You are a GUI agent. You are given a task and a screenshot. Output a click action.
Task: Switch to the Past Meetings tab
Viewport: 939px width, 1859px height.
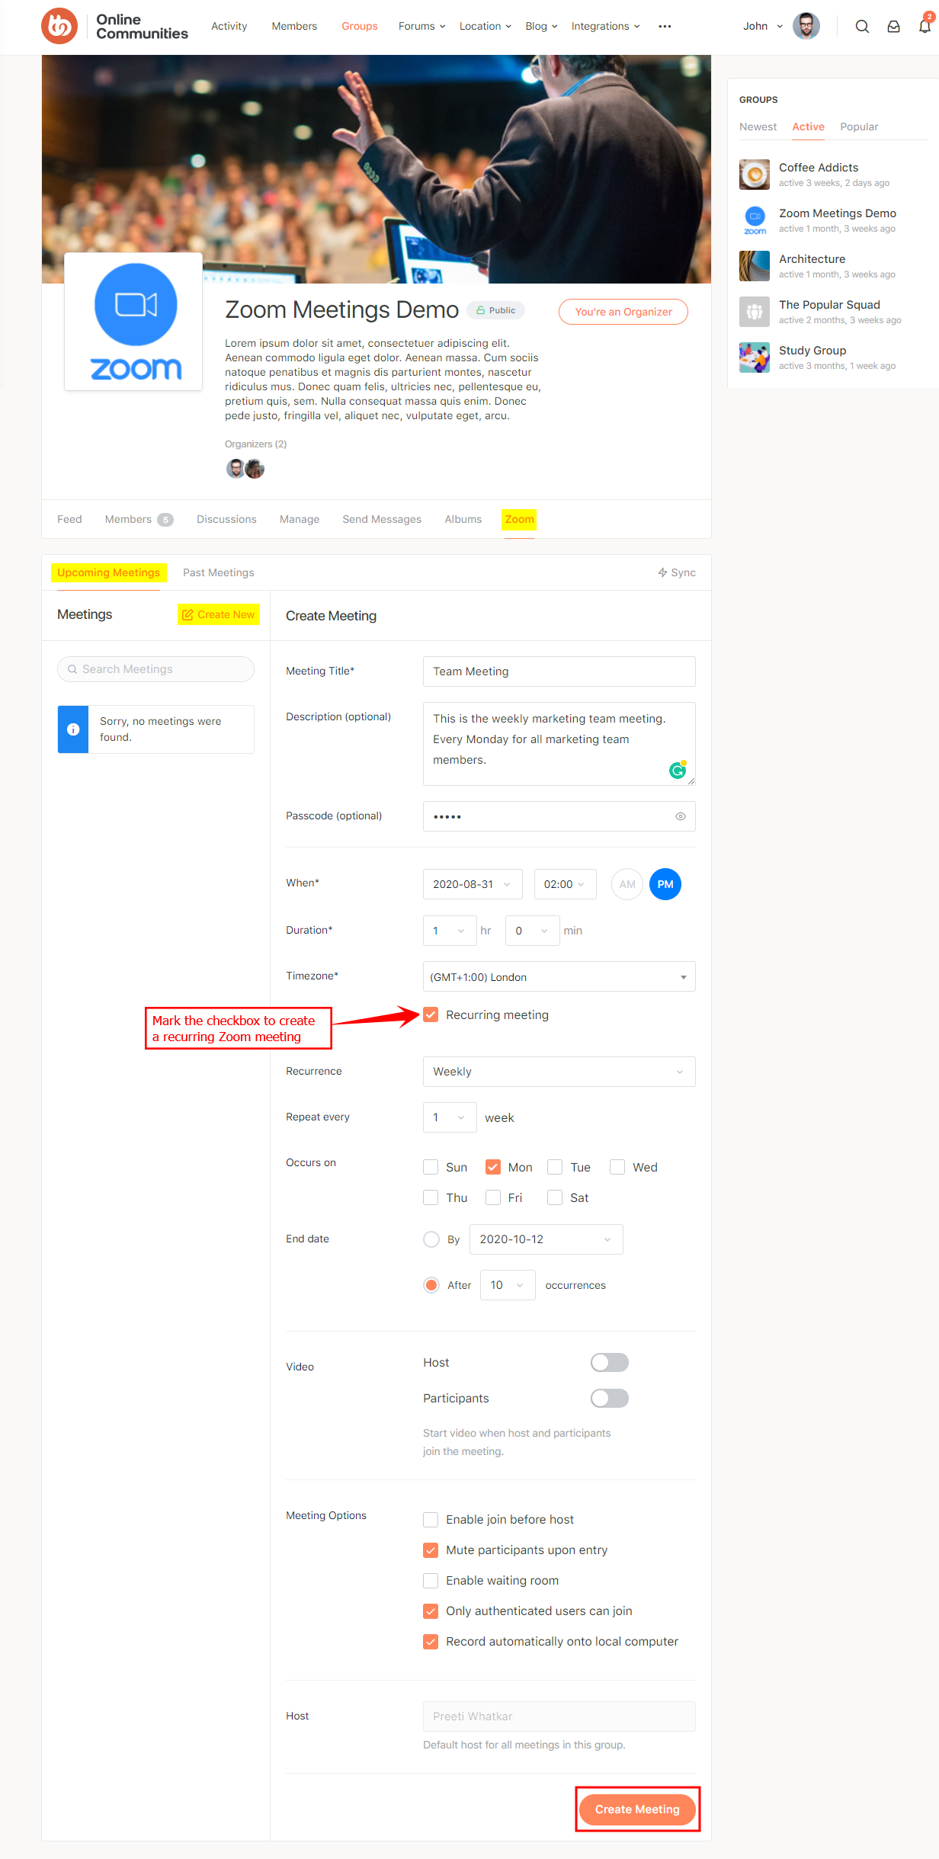[218, 572]
